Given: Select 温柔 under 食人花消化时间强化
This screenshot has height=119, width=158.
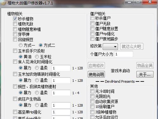Looking at the screenshot, I should (x=37, y=68).
